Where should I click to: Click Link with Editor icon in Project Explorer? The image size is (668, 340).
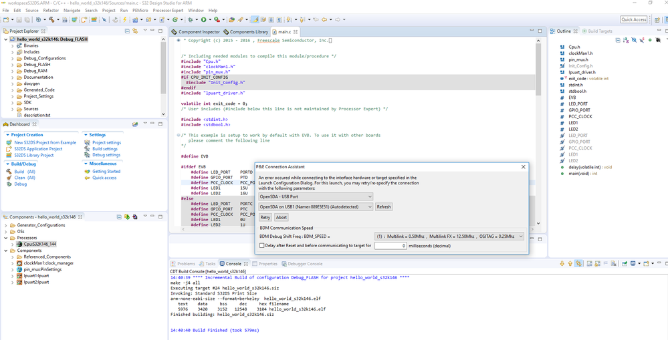135,31
